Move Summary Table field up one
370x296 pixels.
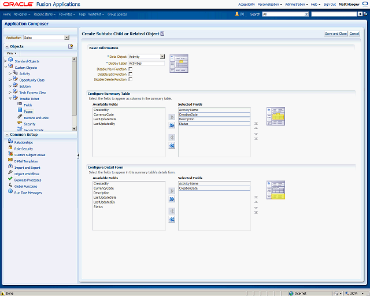tap(256, 128)
